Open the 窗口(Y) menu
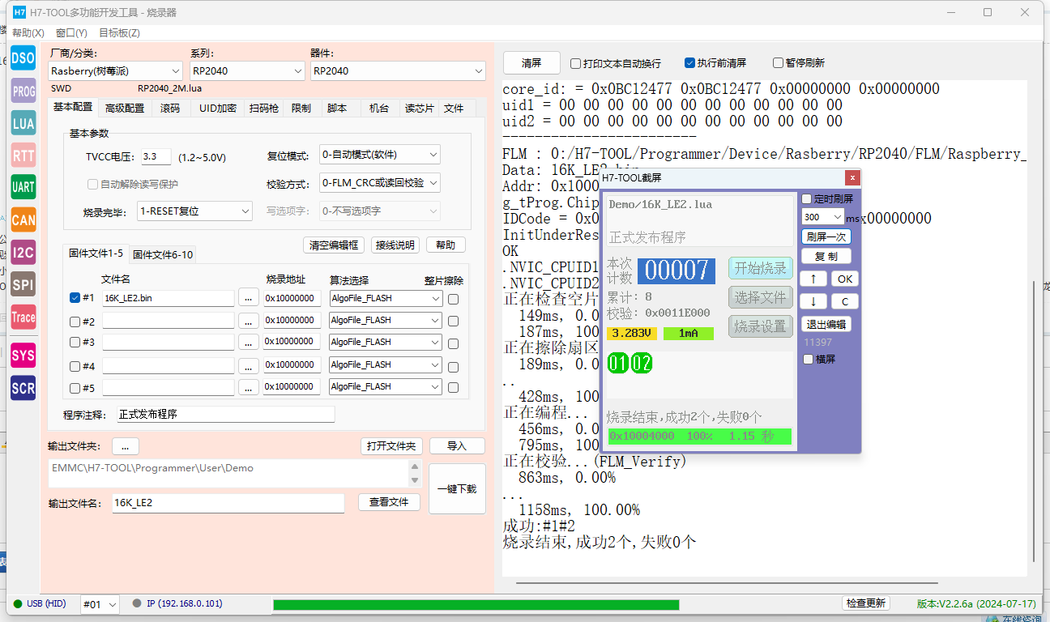 pos(71,33)
